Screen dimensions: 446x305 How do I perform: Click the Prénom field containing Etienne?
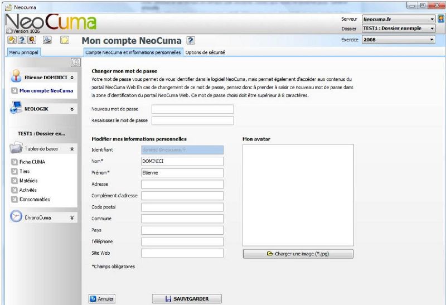182,173
